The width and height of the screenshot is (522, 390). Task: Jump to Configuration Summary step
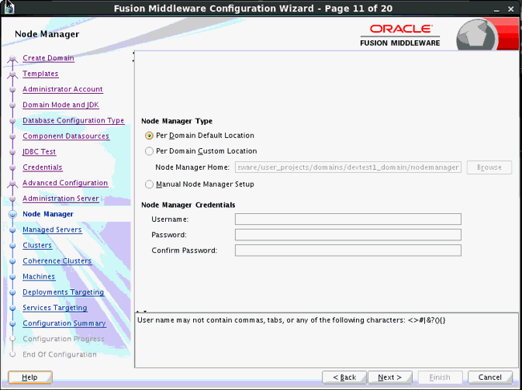[64, 323]
